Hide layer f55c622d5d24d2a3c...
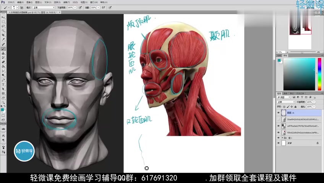This screenshot has height=183, width=324. (278, 133)
